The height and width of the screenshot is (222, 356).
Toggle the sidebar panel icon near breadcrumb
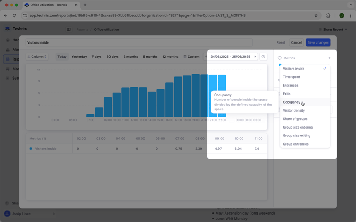point(69,30)
